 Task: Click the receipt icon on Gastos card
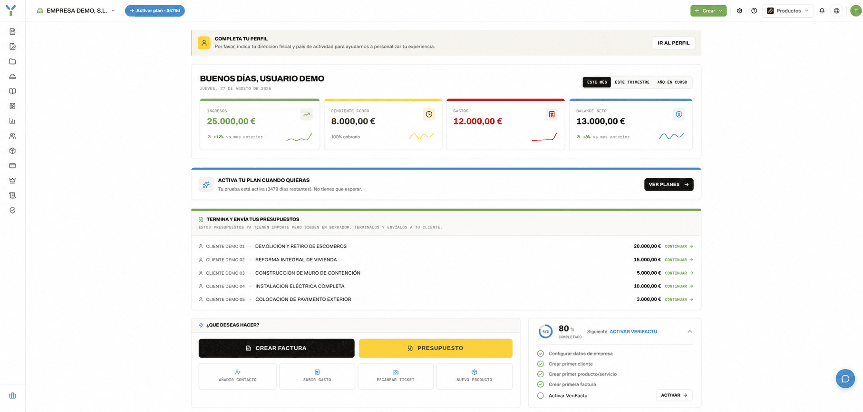[x=552, y=114]
